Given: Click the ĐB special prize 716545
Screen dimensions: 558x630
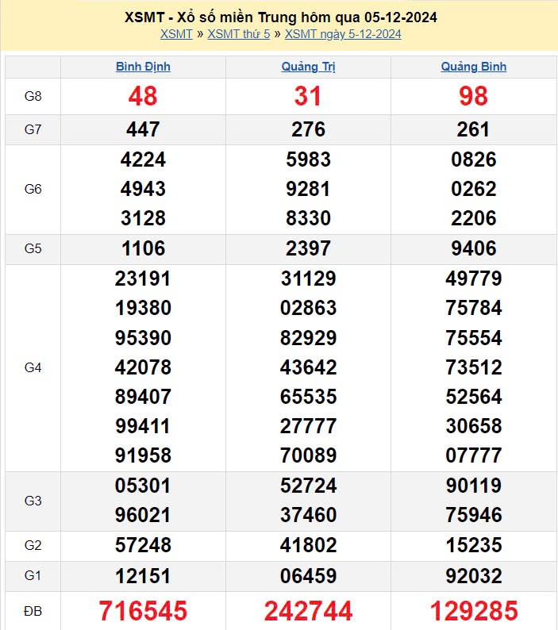Looking at the screenshot, I should tap(143, 611).
